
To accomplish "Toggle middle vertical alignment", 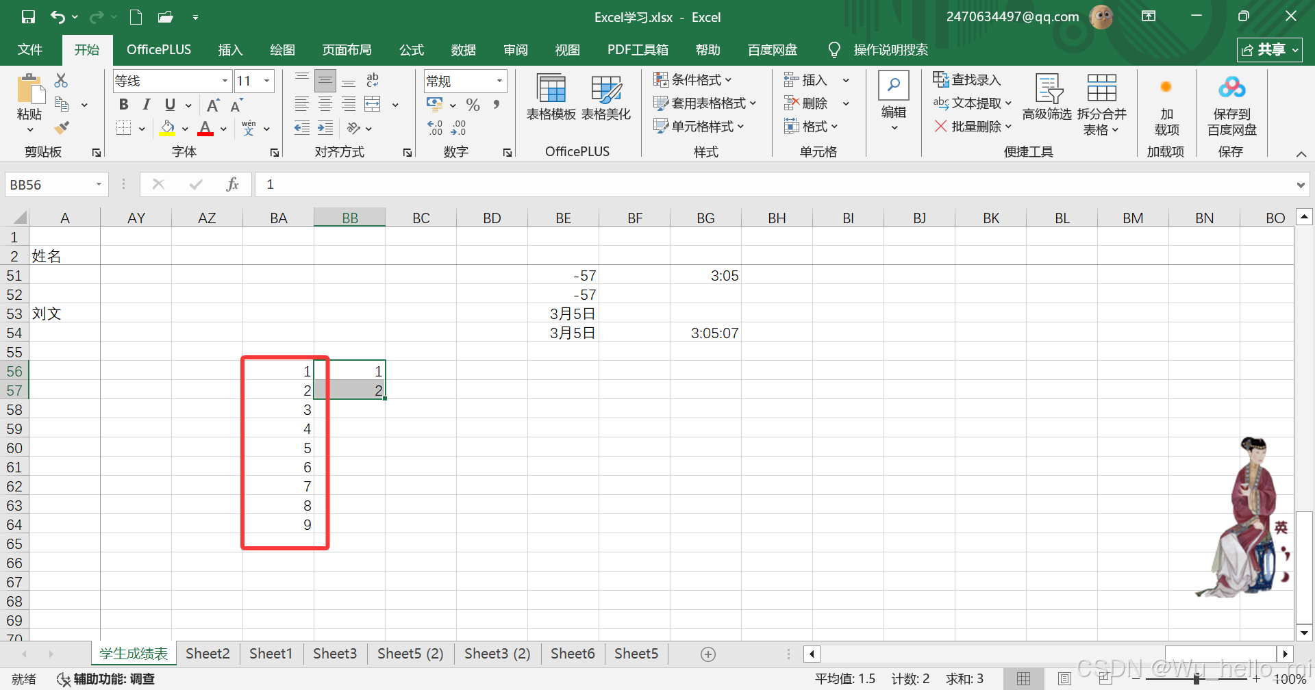I will point(325,80).
